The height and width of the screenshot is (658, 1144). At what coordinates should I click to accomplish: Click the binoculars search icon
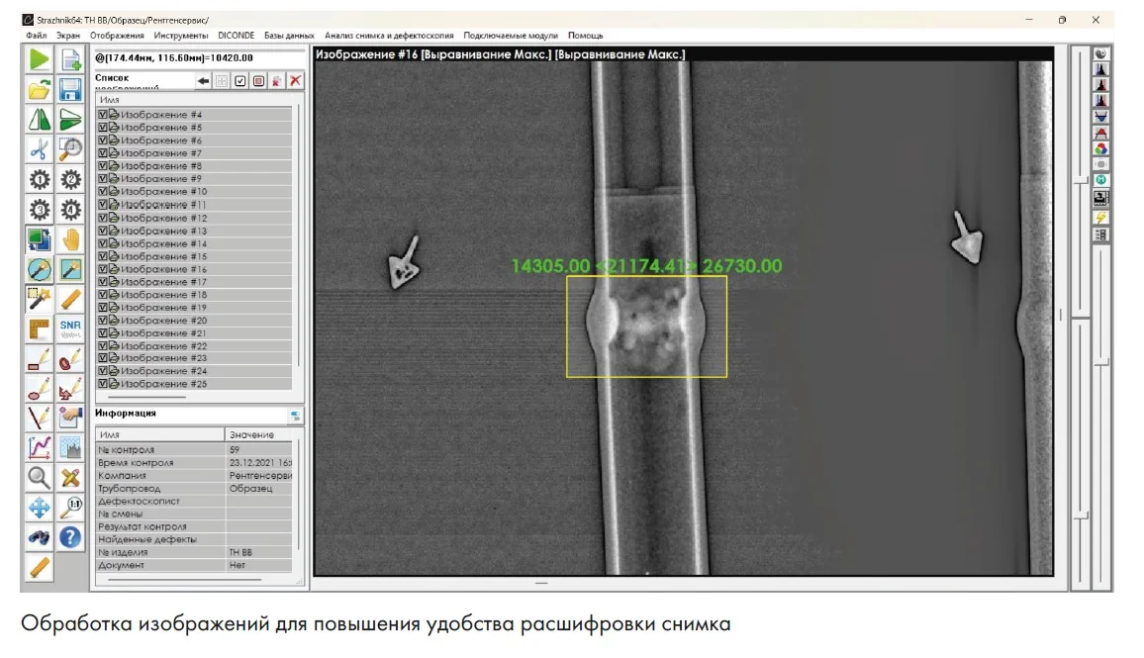[40, 537]
